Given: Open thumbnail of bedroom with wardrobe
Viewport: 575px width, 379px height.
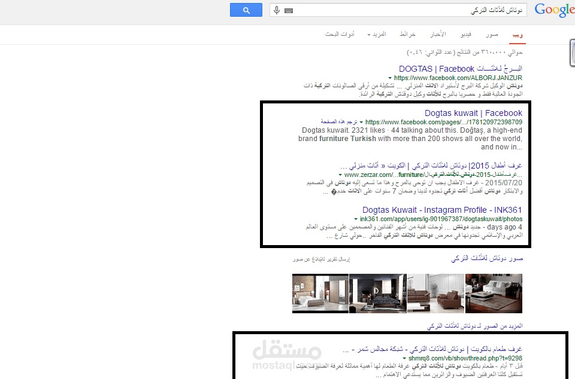Looking at the screenshot, I should pos(320,294).
